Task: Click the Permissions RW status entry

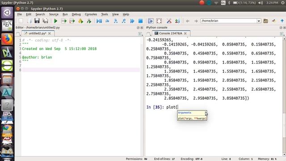Action: tap(136, 159)
